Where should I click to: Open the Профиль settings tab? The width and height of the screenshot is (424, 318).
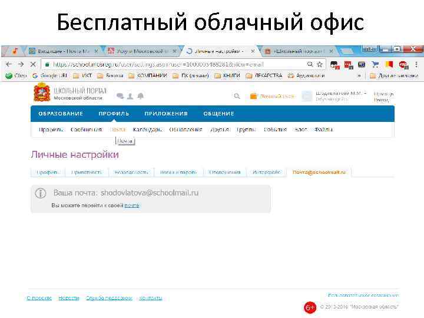[x=48, y=172]
